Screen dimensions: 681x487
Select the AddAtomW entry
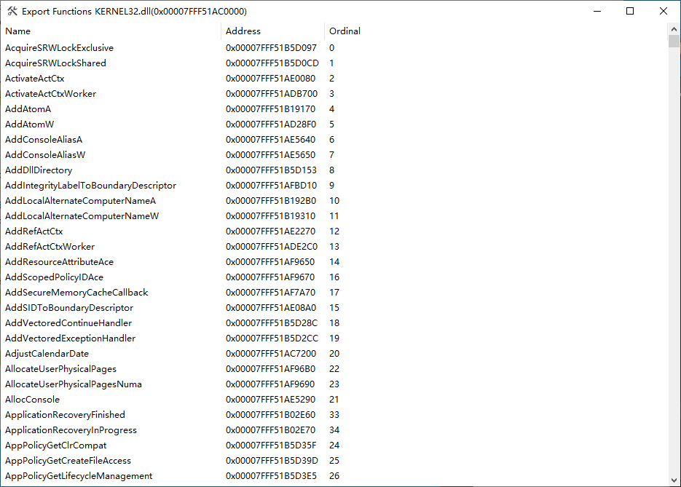(x=30, y=124)
